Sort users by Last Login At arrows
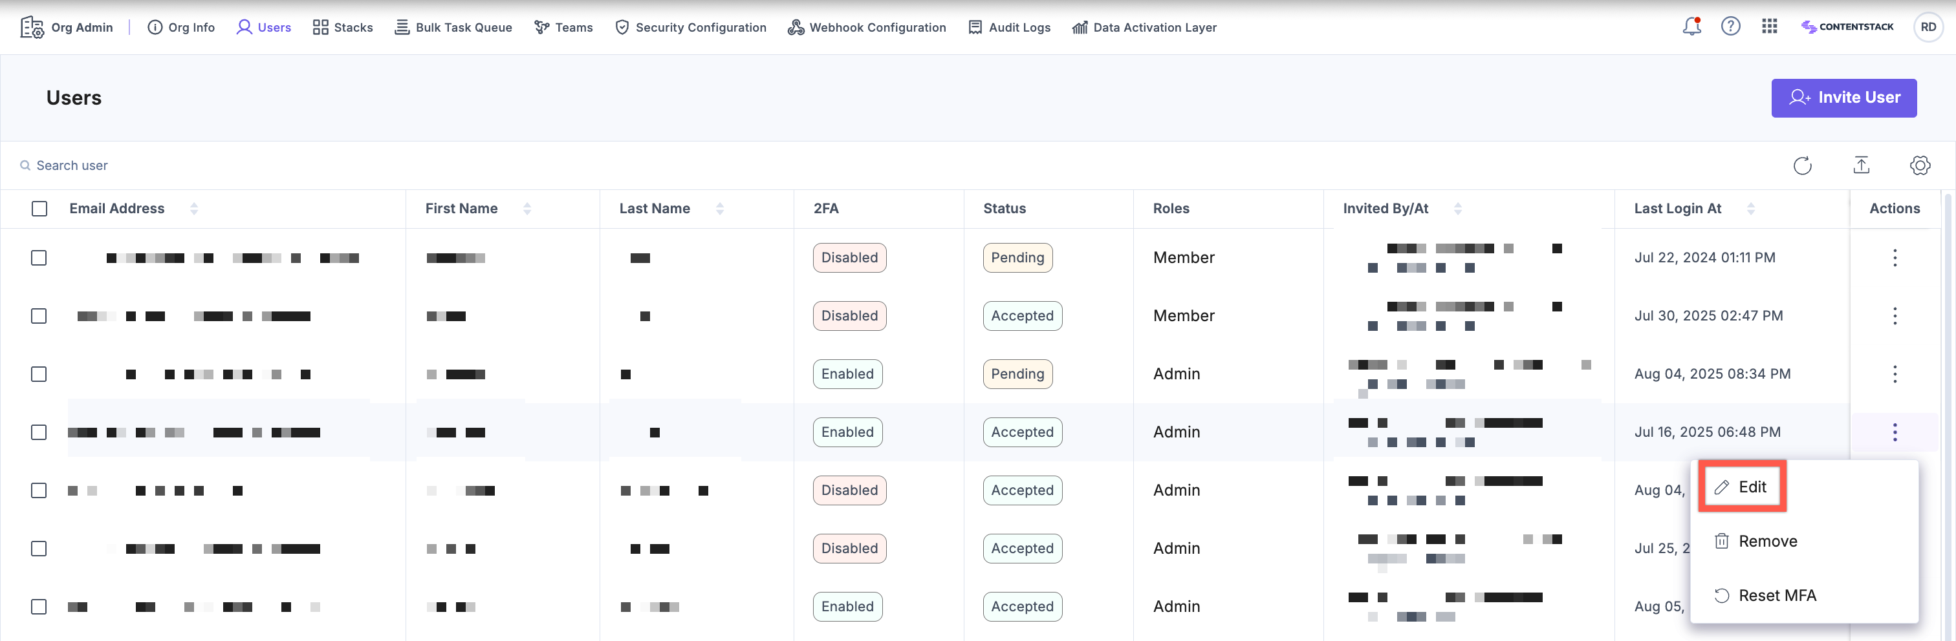Image resolution: width=1956 pixels, height=641 pixels. pyautogui.click(x=1751, y=209)
